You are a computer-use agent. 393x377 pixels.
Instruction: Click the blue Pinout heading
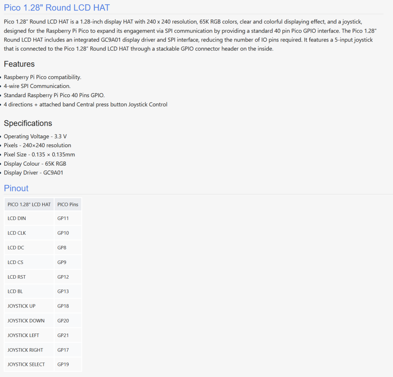tap(16, 188)
